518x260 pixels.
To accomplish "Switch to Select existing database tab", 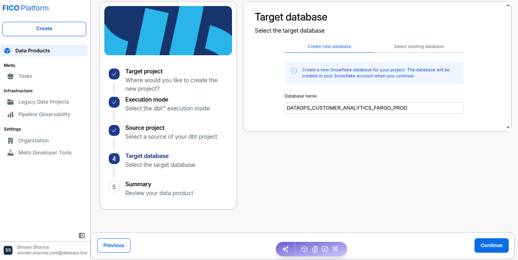I will pyautogui.click(x=419, y=46).
